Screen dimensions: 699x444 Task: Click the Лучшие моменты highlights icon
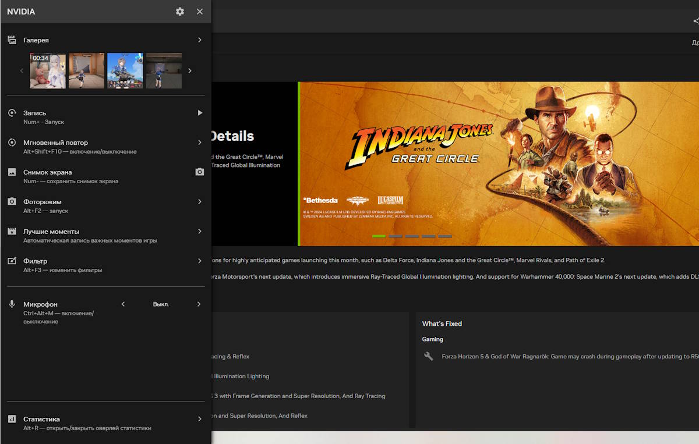(12, 232)
